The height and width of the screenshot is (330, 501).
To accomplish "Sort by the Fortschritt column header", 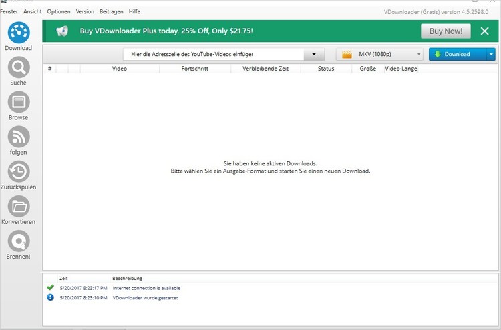I will pos(195,69).
